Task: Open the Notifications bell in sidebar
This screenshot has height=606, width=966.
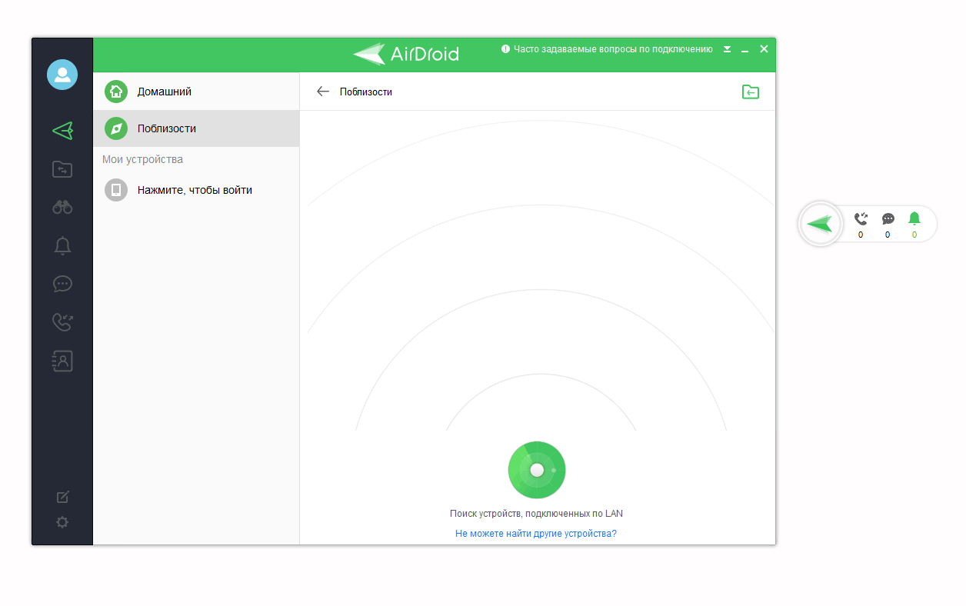Action: [x=62, y=245]
